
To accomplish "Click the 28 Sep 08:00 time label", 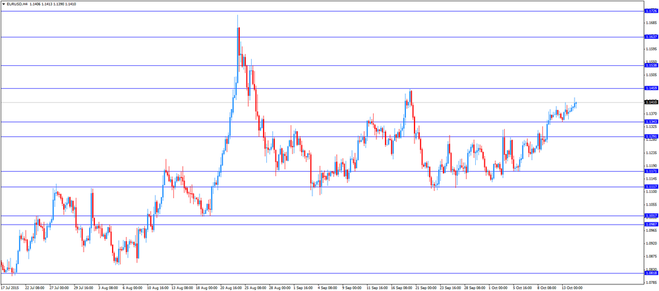I will pyautogui.click(x=476, y=288).
